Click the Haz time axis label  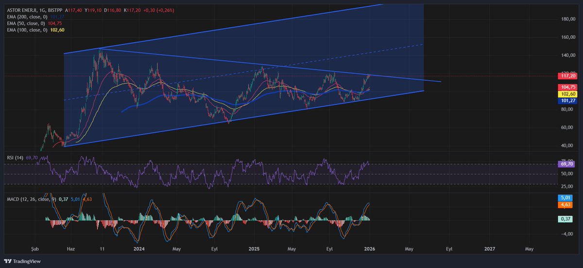click(x=71, y=249)
